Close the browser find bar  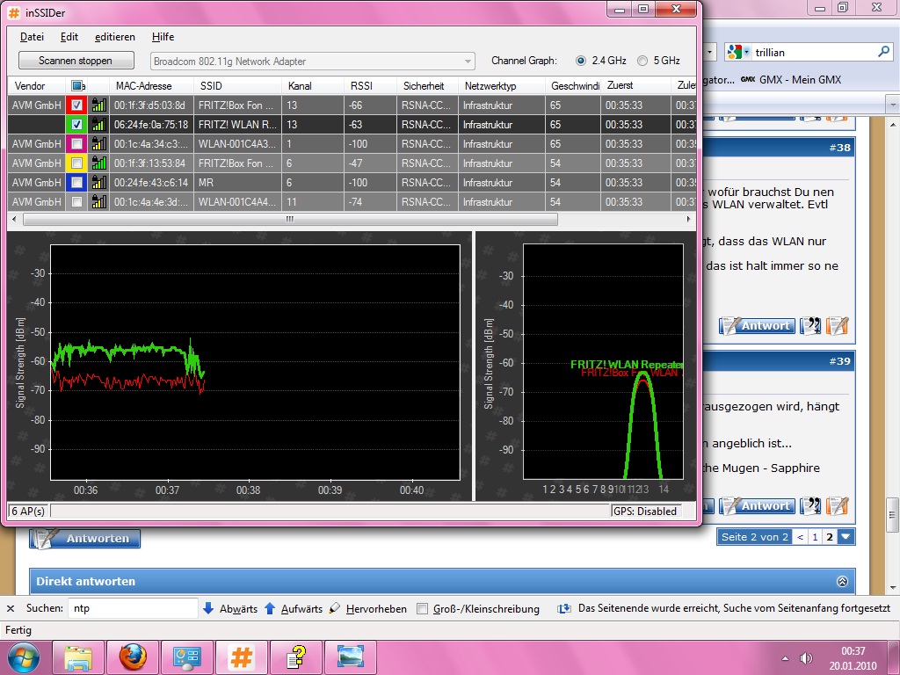(x=11, y=608)
